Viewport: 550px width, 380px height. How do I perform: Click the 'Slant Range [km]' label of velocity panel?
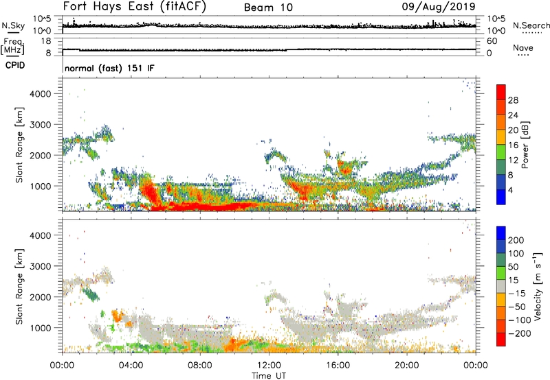(x=19, y=287)
